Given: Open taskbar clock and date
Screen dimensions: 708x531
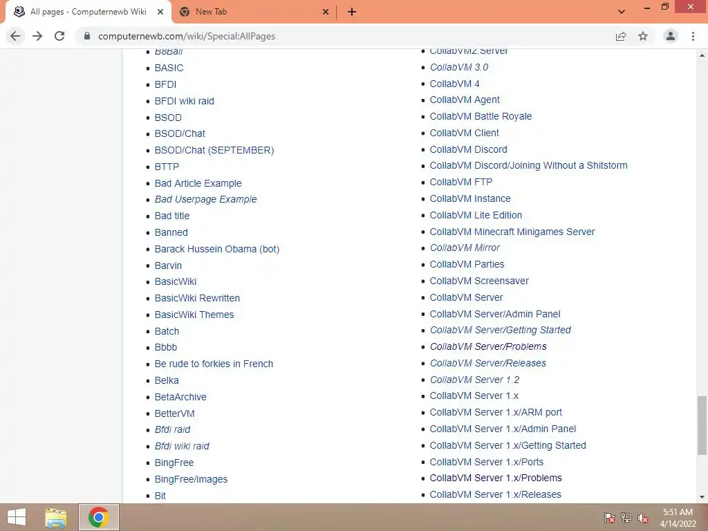Looking at the screenshot, I should coord(678,518).
